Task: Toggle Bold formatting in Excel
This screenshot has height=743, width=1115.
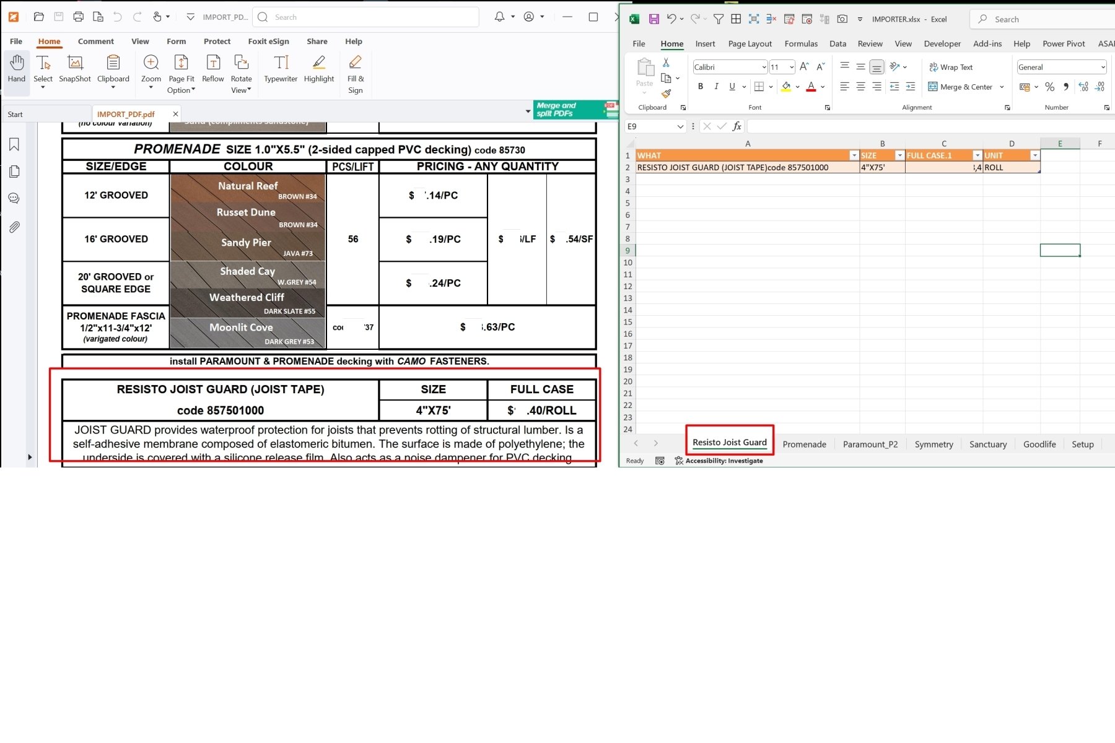Action: pyautogui.click(x=701, y=87)
